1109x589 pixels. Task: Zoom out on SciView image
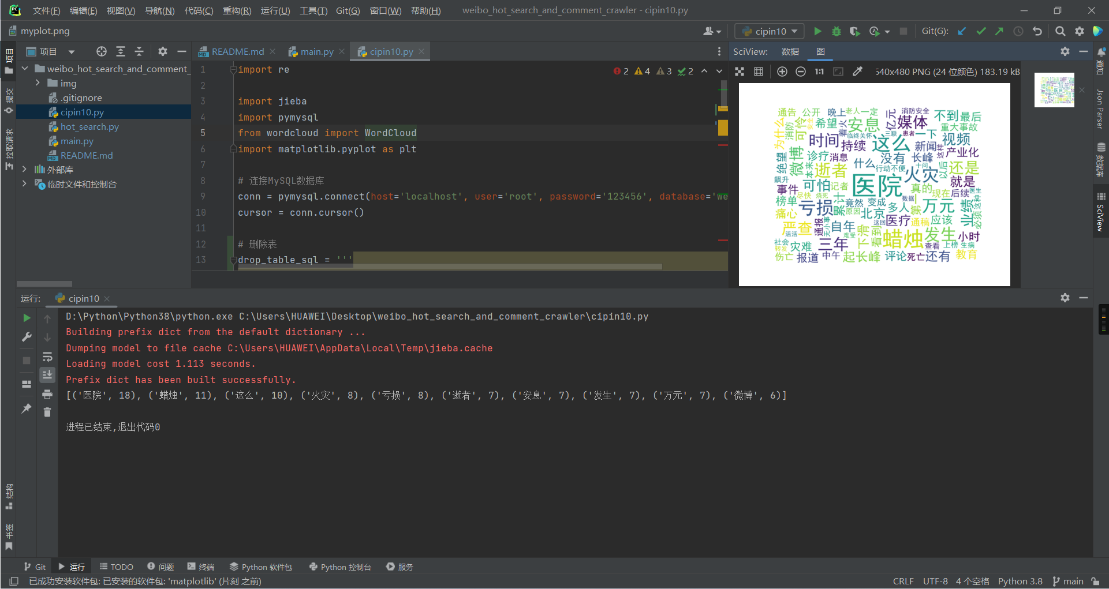(801, 72)
